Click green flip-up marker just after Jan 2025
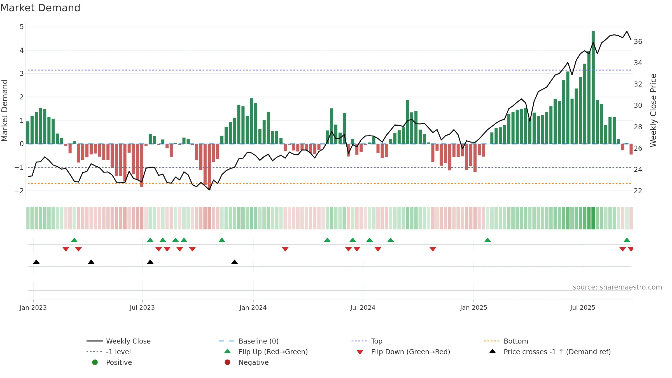 click(x=488, y=240)
